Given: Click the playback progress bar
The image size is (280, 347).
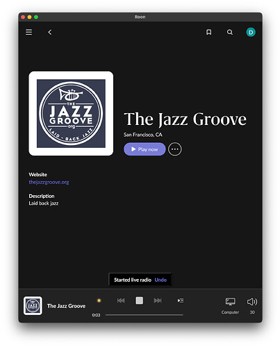Looking at the screenshot, I should point(144,315).
